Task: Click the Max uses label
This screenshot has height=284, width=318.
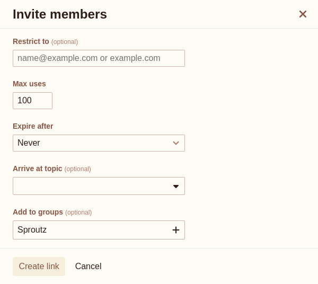Action: [x=29, y=84]
